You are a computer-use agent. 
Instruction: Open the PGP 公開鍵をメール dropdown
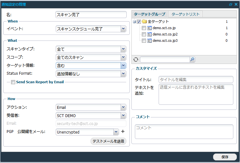116,132
